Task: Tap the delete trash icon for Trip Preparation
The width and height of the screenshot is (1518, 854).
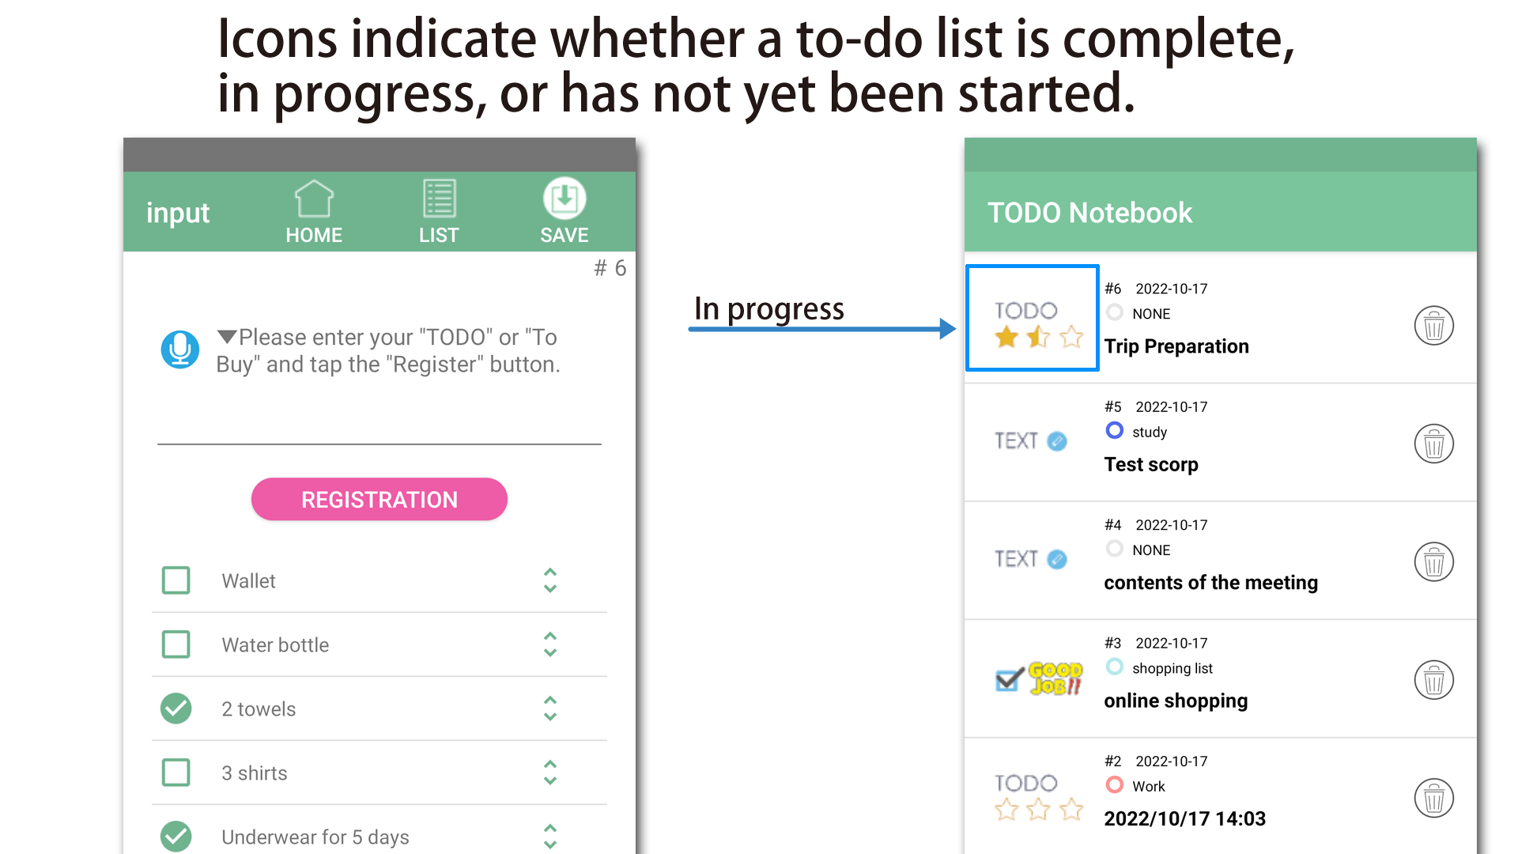Action: tap(1432, 324)
